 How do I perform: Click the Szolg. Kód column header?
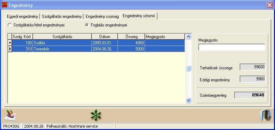coord(22,37)
